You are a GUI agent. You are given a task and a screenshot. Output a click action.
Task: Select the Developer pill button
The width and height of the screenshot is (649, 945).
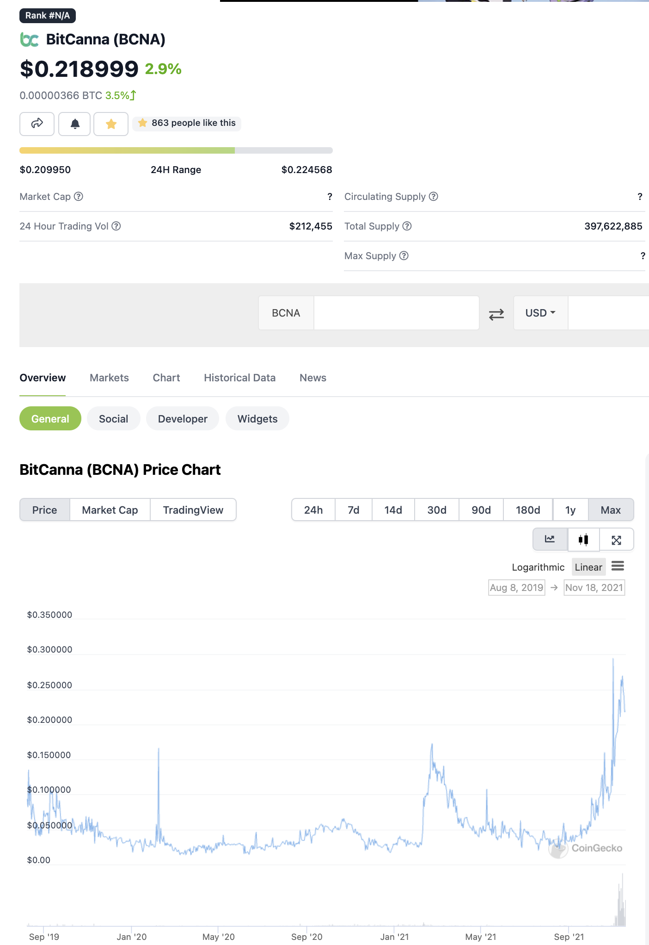[183, 419]
